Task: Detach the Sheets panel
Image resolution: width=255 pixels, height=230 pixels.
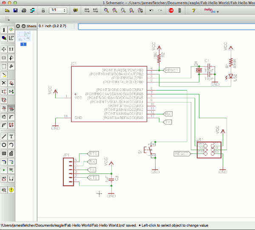Action: point(23,26)
